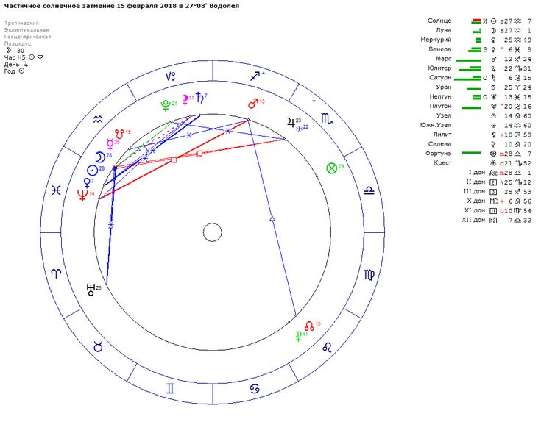Select the red Neptune glyph on the wheel

[82, 196]
